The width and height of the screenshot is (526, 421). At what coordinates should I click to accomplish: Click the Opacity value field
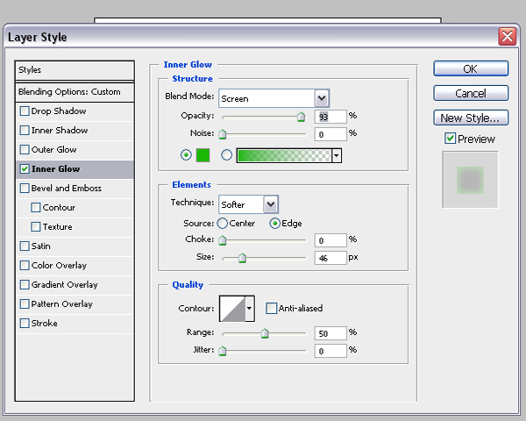331,117
